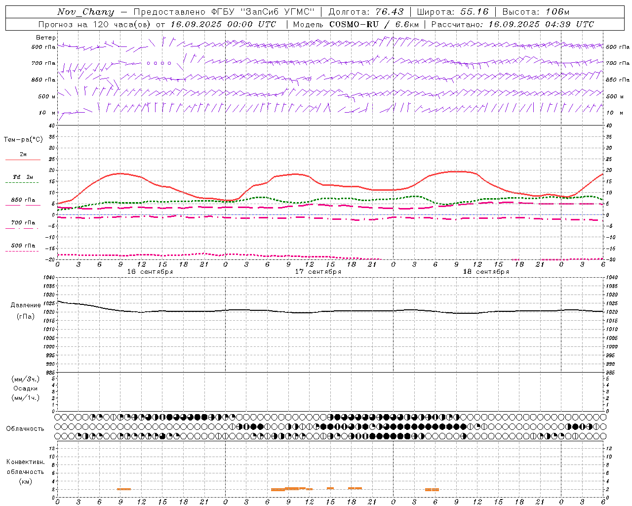Click the Рассчитано: 16.09.2025 04:39 UTC timestamp

click(x=513, y=24)
